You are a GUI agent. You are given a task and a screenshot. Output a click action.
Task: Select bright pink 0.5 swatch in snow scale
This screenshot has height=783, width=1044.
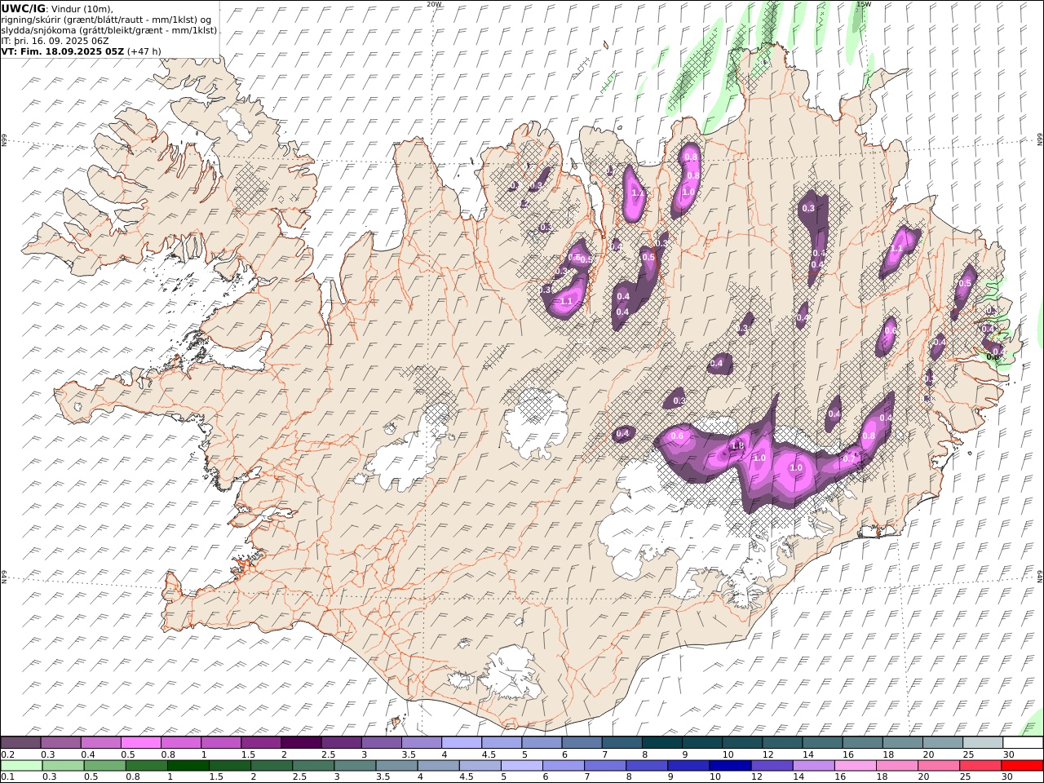coord(140,743)
